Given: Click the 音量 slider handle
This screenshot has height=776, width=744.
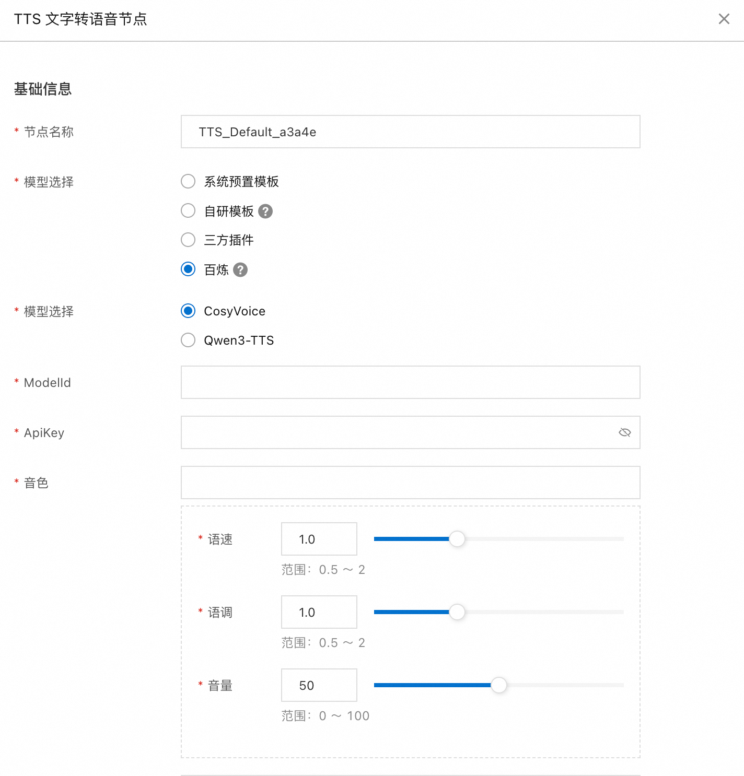Looking at the screenshot, I should [x=499, y=685].
